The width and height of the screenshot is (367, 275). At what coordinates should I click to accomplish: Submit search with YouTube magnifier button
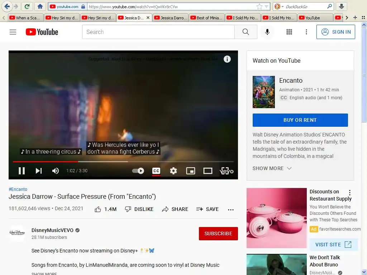click(x=246, y=32)
